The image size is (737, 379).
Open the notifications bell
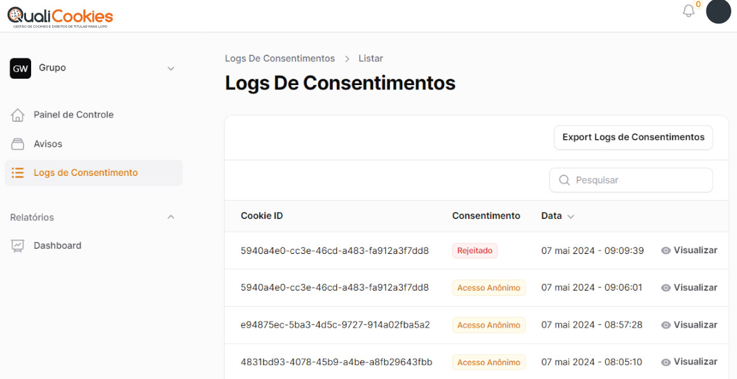(x=689, y=11)
